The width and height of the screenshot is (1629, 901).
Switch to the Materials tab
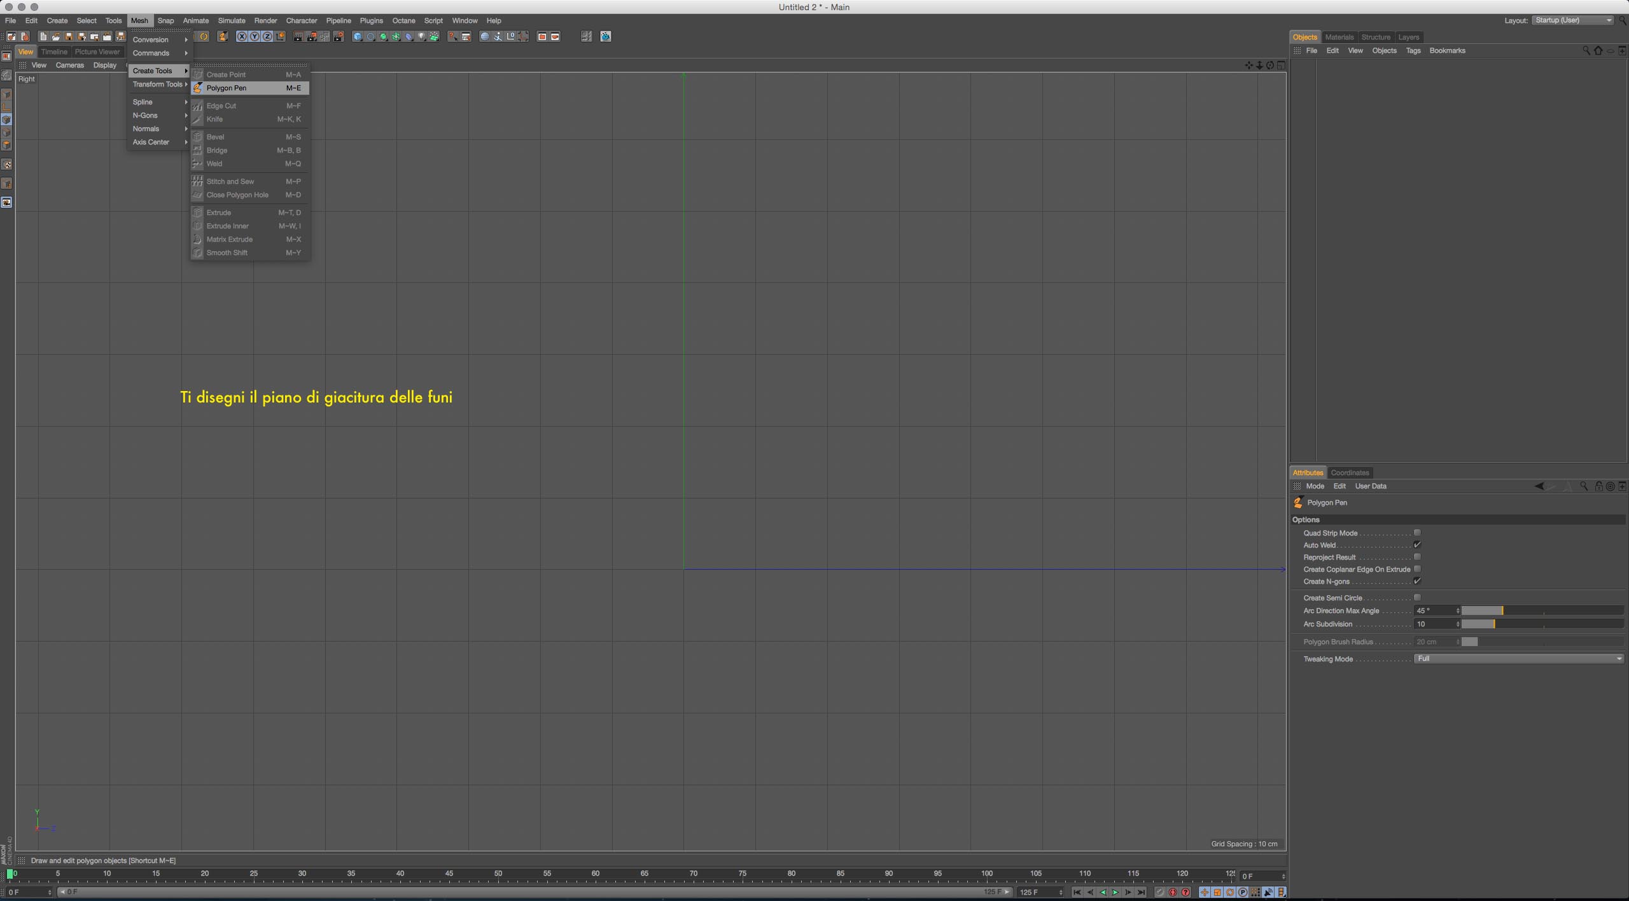pos(1339,38)
